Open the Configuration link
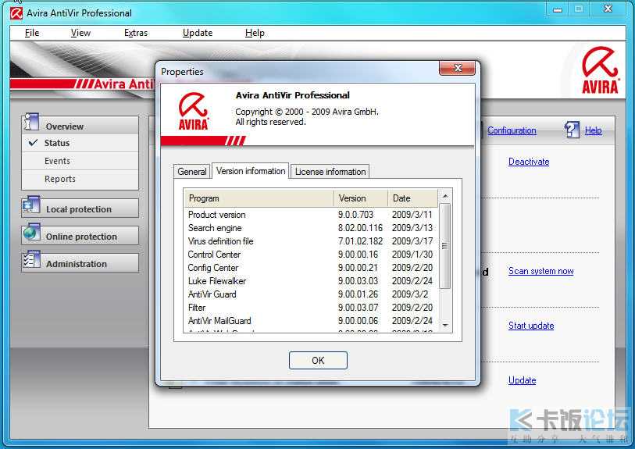Screen dimensions: 635x449 [512, 130]
